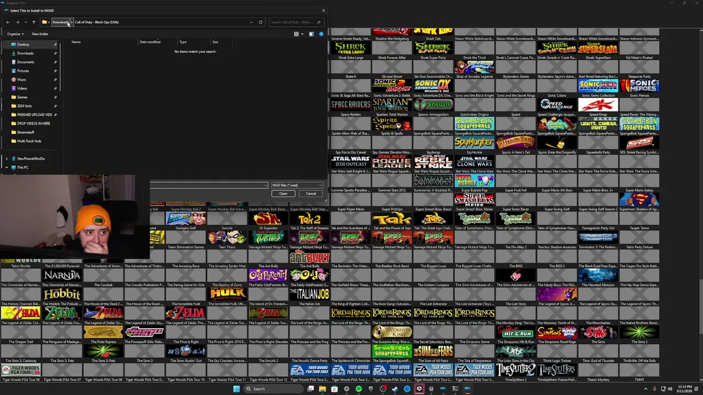Select Super Mario Galaxy in Dolphin
The width and height of the screenshot is (703, 395).
click(x=639, y=183)
